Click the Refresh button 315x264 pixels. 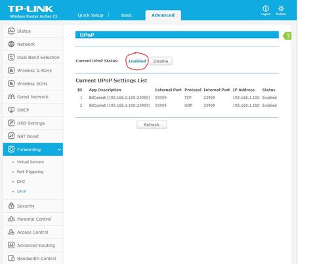[x=152, y=124]
